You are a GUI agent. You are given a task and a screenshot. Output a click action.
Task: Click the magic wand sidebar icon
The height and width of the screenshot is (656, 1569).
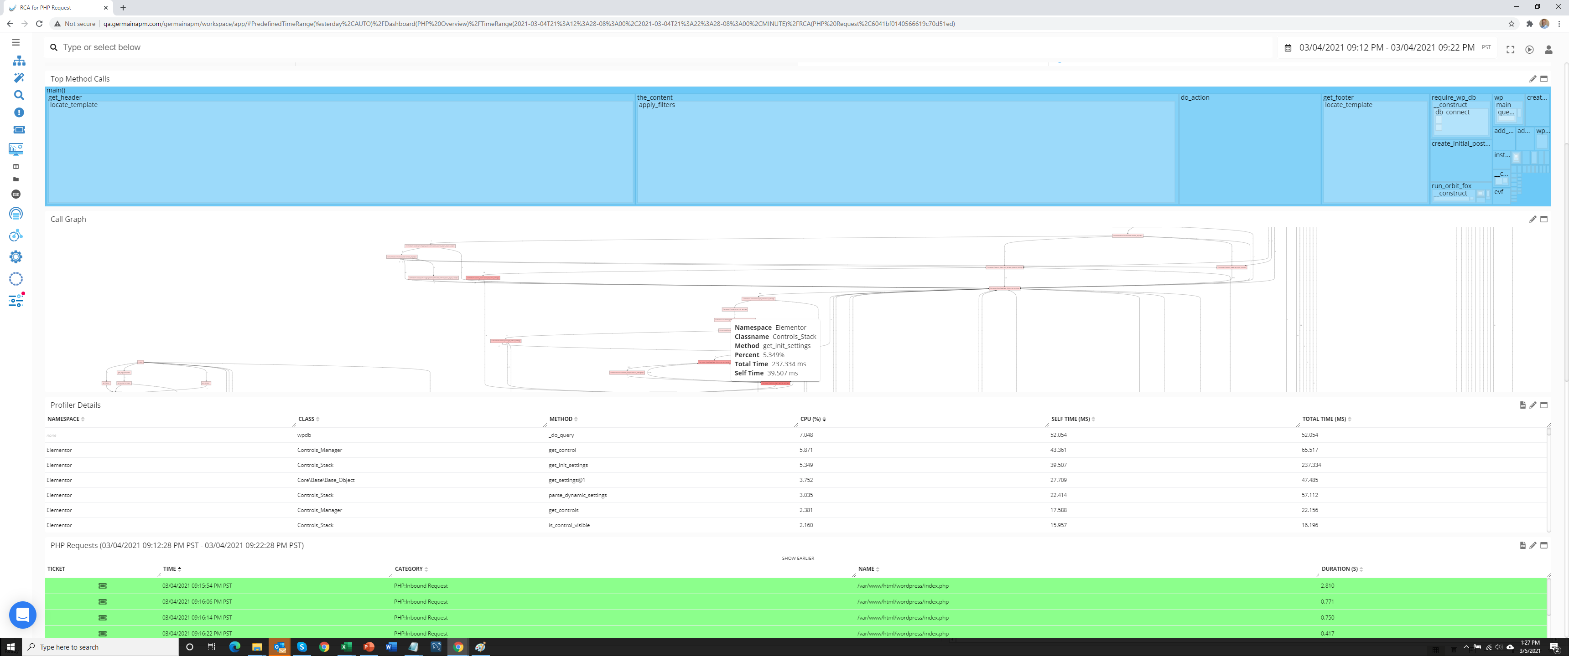pyautogui.click(x=19, y=78)
